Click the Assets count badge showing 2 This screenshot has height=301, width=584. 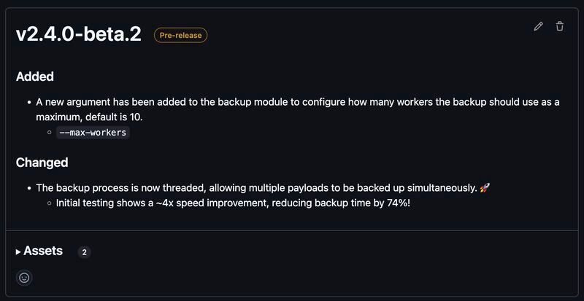point(85,252)
